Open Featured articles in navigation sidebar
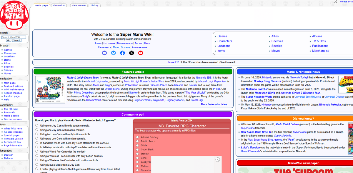 click(x=13, y=86)
